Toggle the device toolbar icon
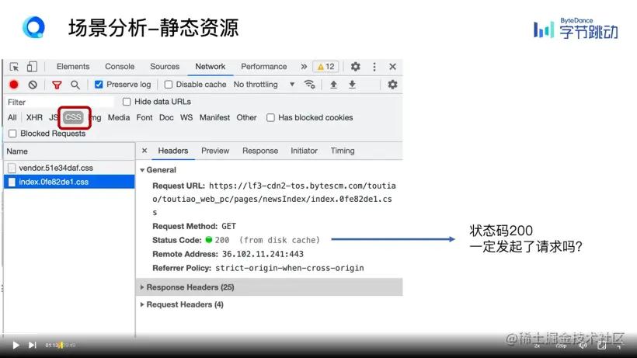 coord(32,67)
